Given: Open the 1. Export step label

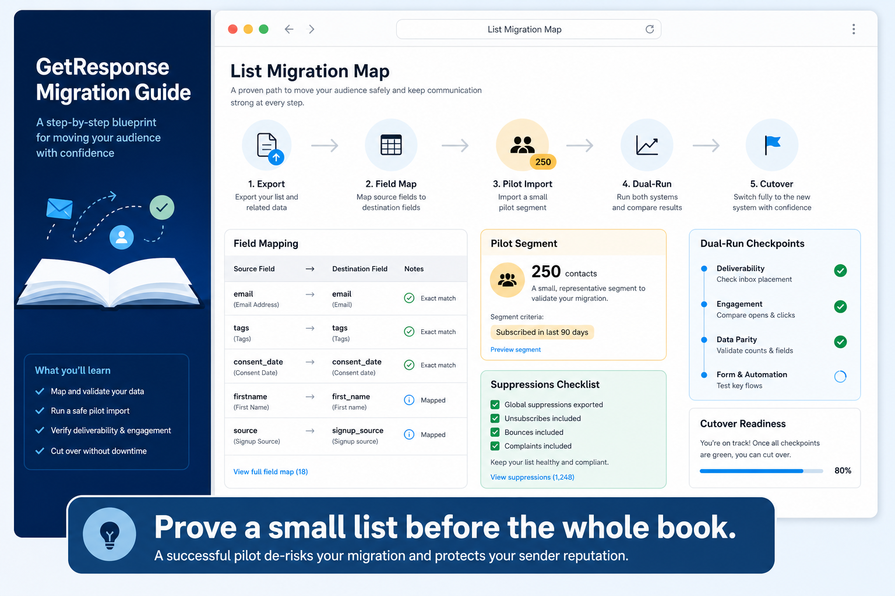Looking at the screenshot, I should 266,184.
